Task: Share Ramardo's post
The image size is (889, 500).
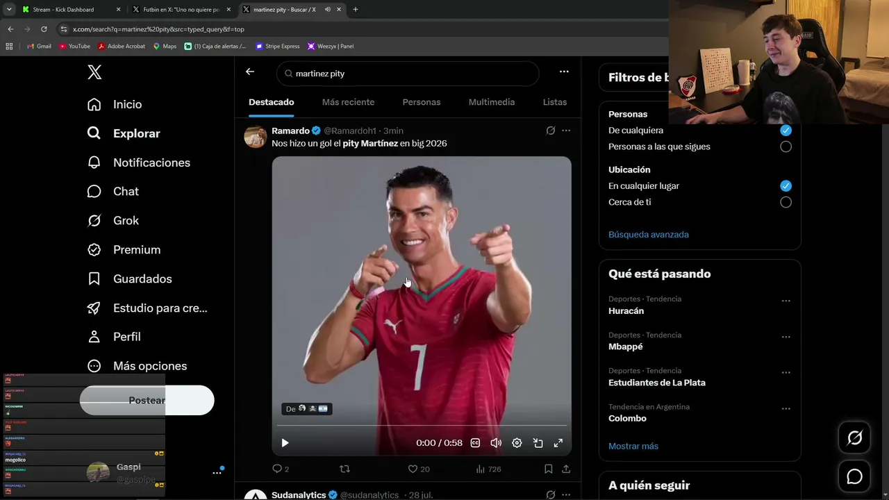Action: (566, 469)
